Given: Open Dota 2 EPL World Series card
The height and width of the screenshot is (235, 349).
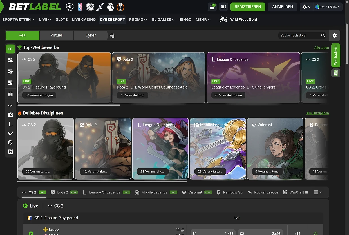Looking at the screenshot, I should [159, 78].
